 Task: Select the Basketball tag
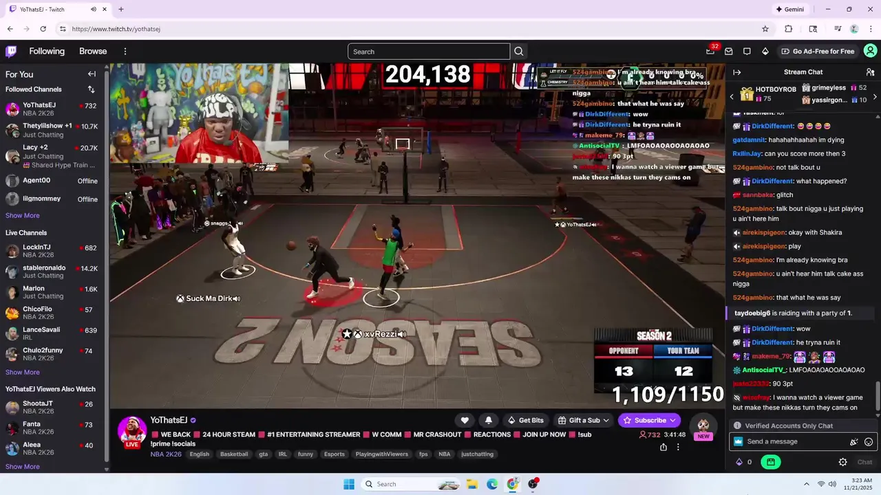[x=234, y=454]
